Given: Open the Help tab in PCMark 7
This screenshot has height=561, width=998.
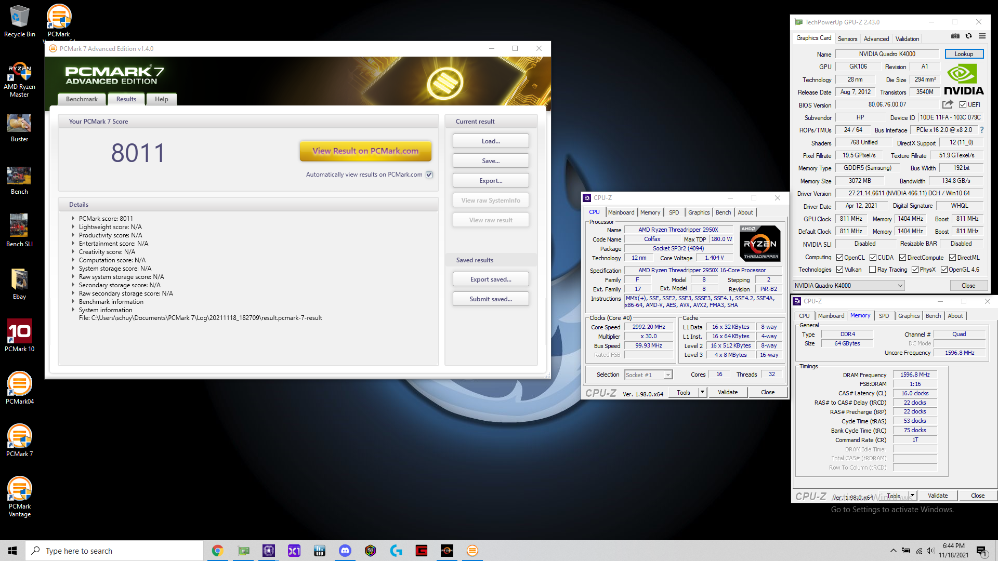Looking at the screenshot, I should (x=161, y=99).
